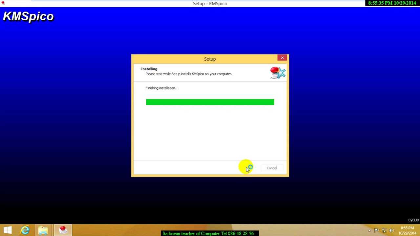420x236 pixels.
Task: Click the taskbar clock showing 8:55 PM
Action: click(x=407, y=230)
